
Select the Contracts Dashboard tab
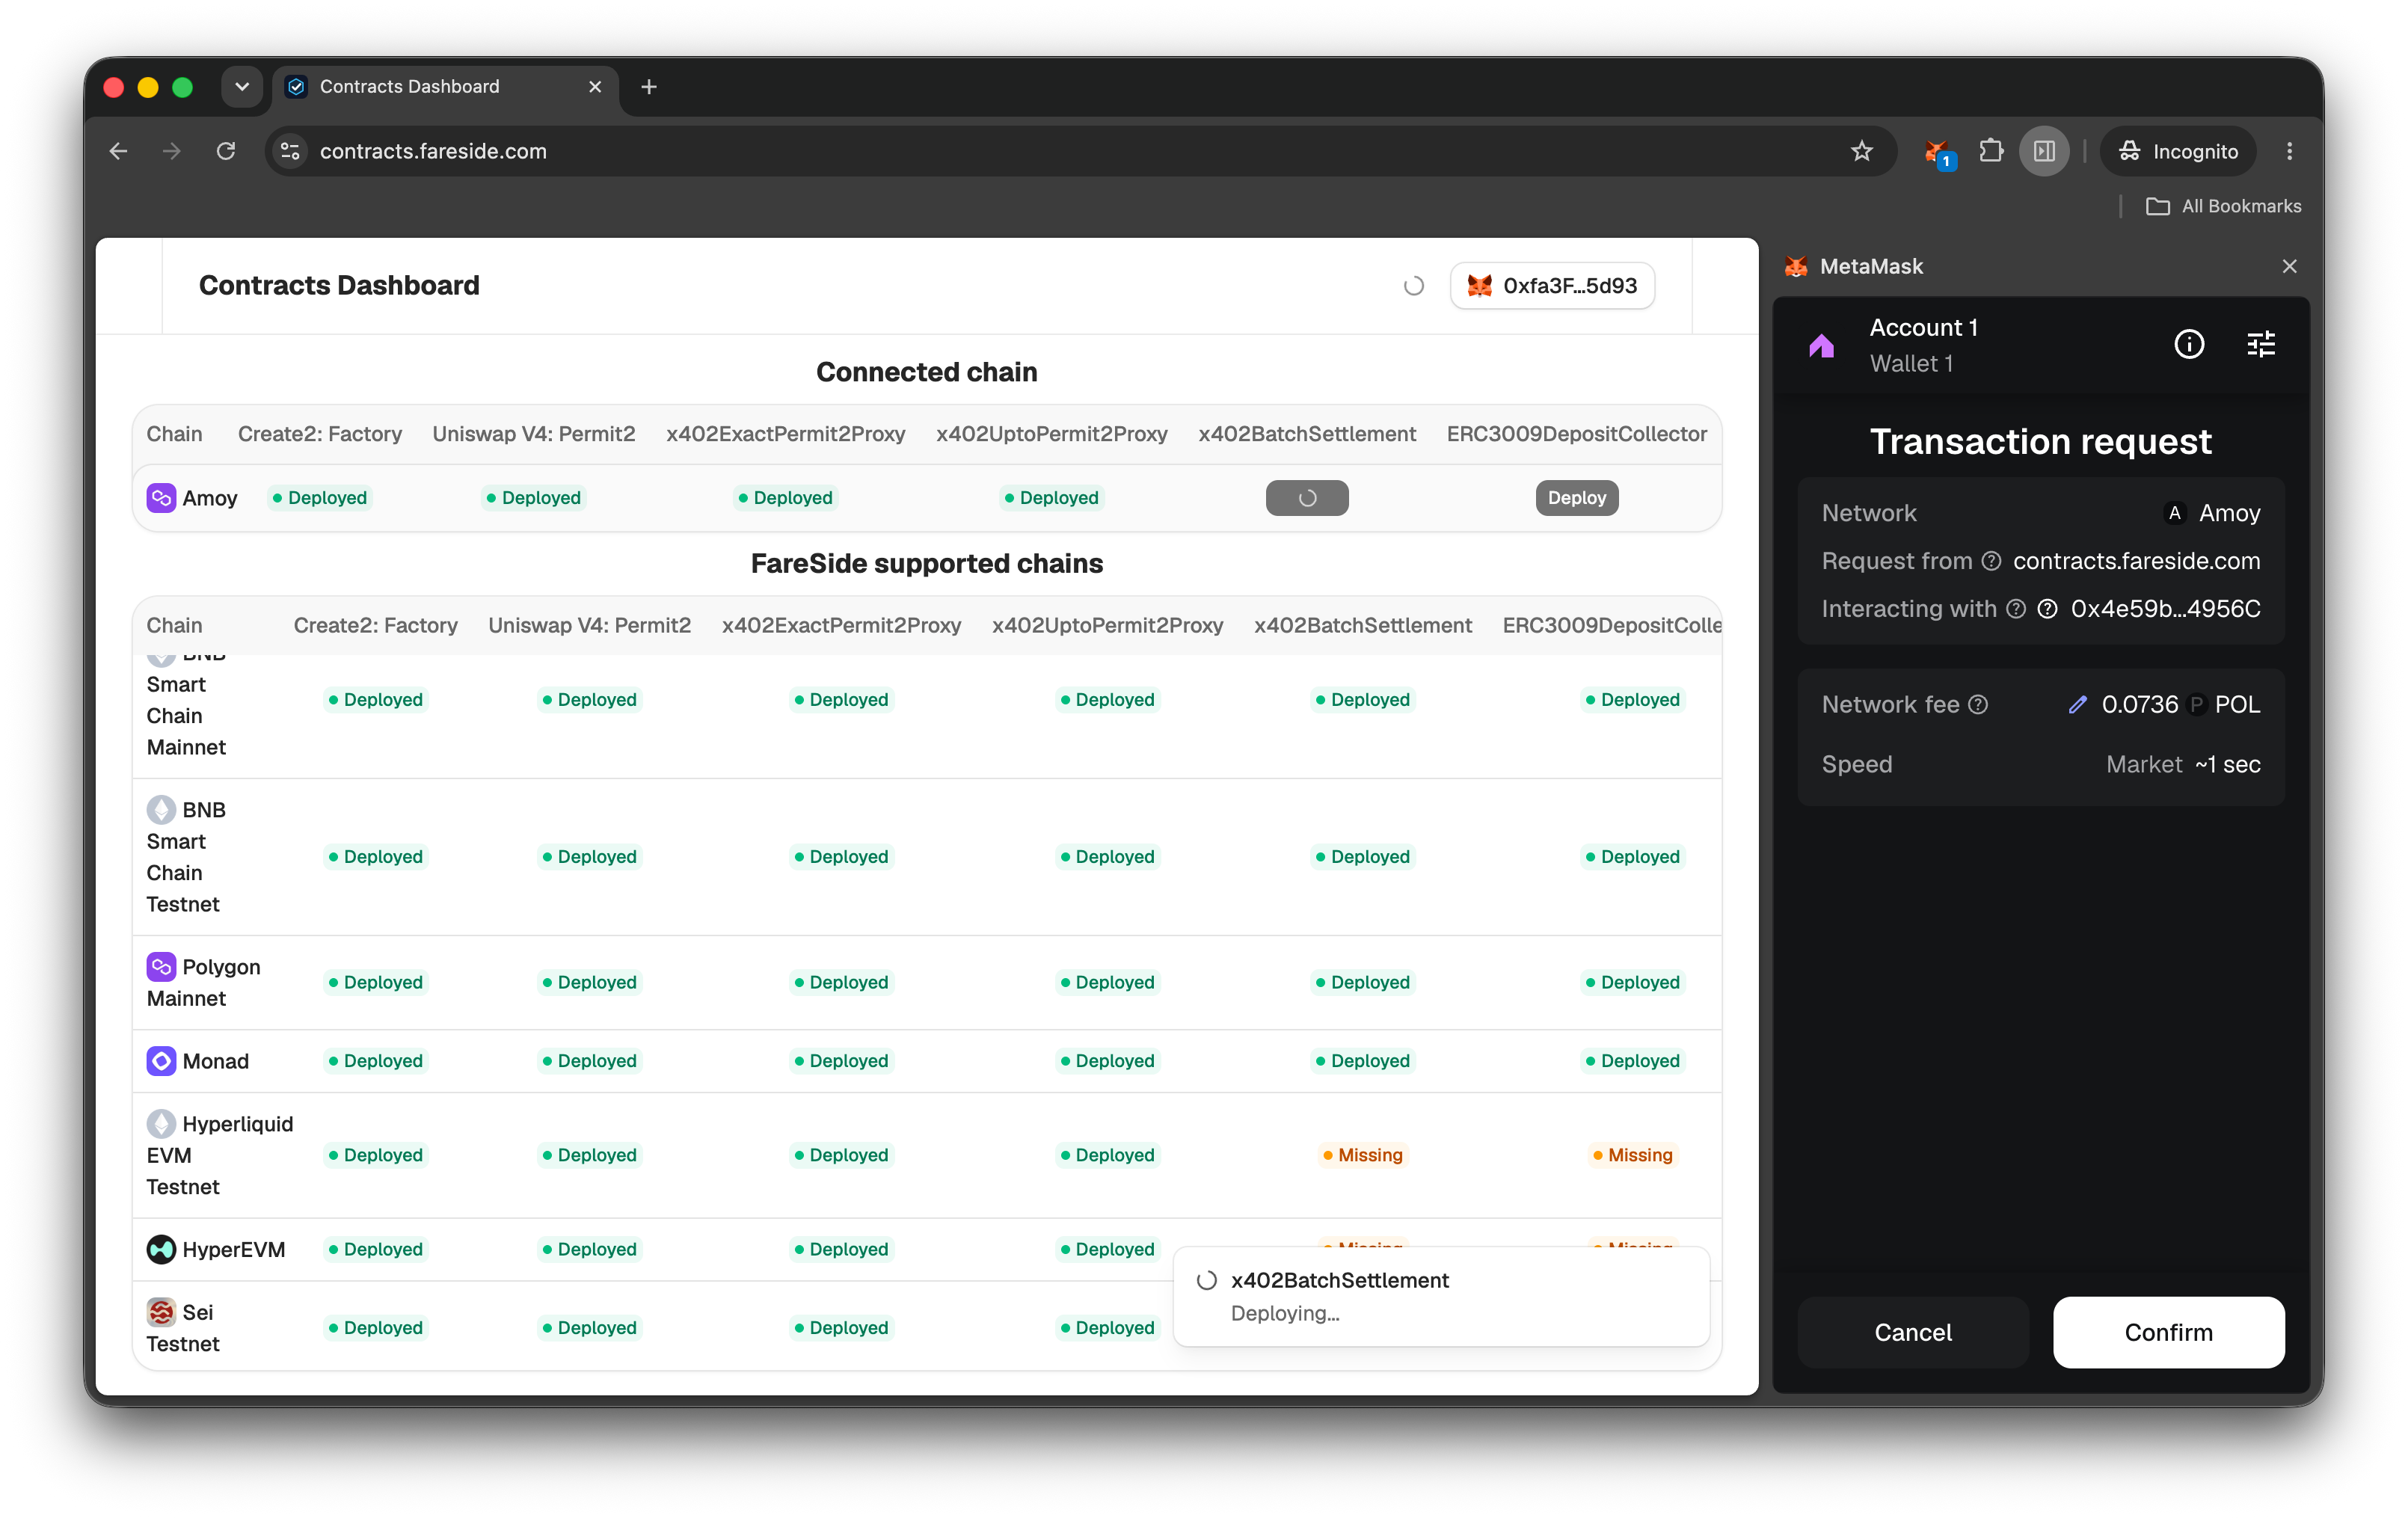[444, 87]
